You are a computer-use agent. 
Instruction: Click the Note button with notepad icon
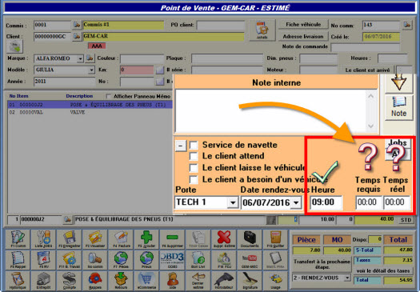[x=398, y=107]
